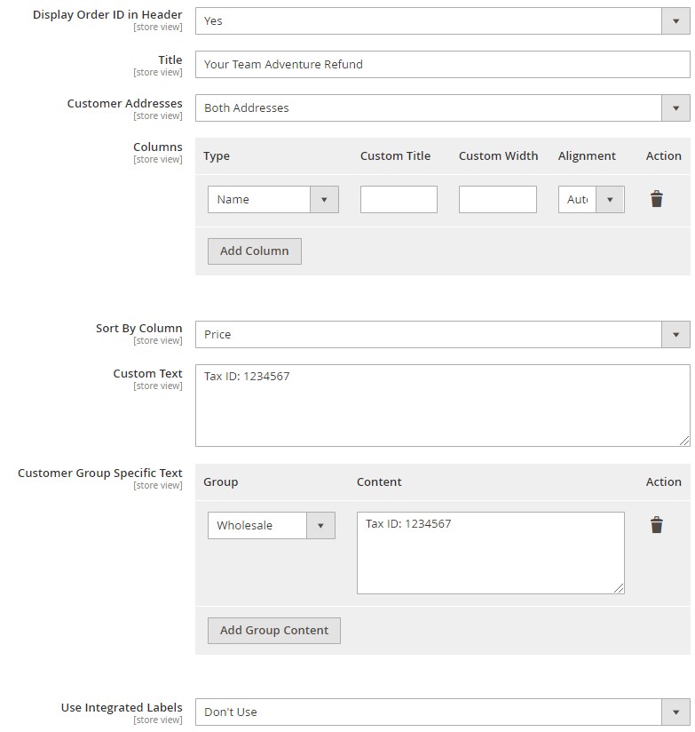Click the Columns field label
Viewport: 695px width, 732px height.
point(158,147)
